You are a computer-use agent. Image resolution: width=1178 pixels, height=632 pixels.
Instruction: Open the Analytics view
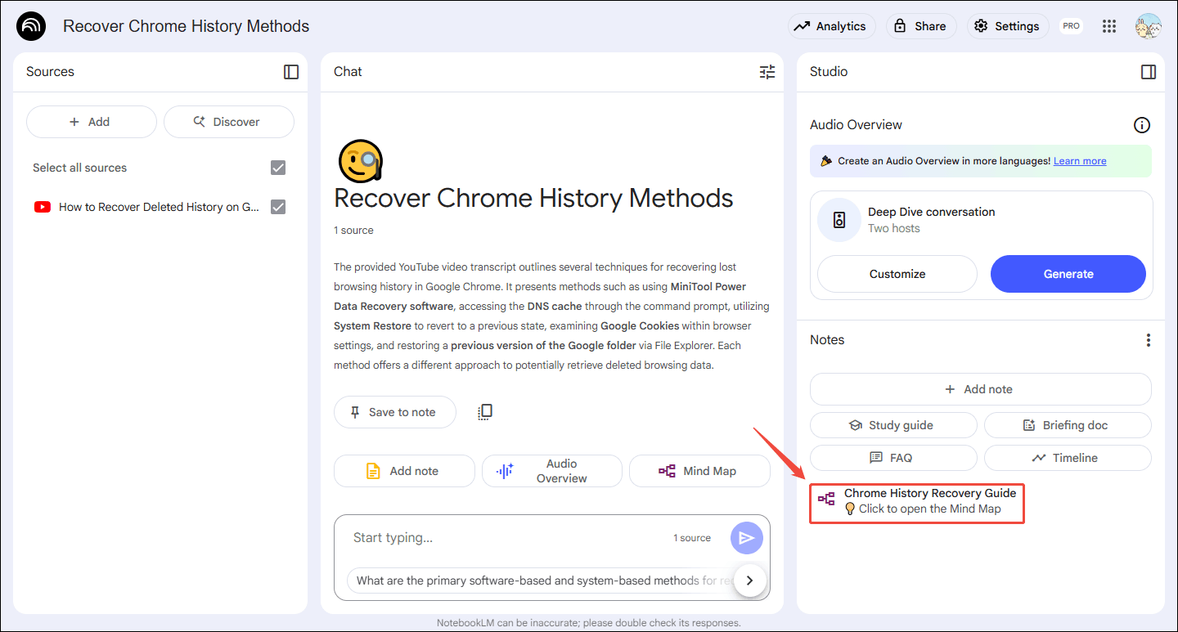pyautogui.click(x=832, y=26)
